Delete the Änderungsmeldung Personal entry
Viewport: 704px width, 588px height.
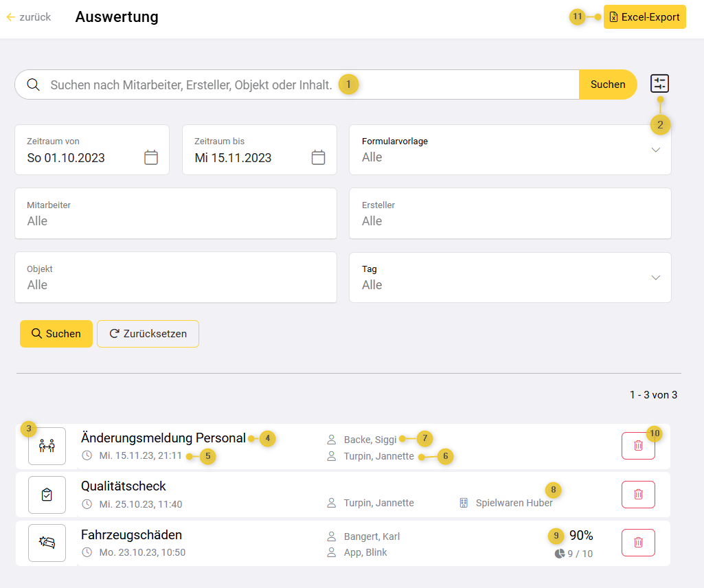(638, 446)
